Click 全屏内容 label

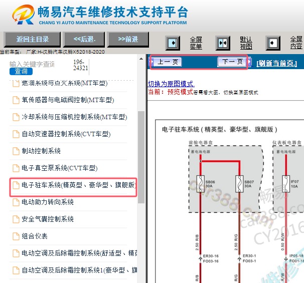[x=296, y=43]
